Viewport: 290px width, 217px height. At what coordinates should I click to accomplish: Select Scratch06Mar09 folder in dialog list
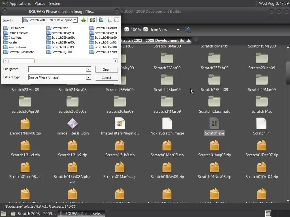pos(103,38)
